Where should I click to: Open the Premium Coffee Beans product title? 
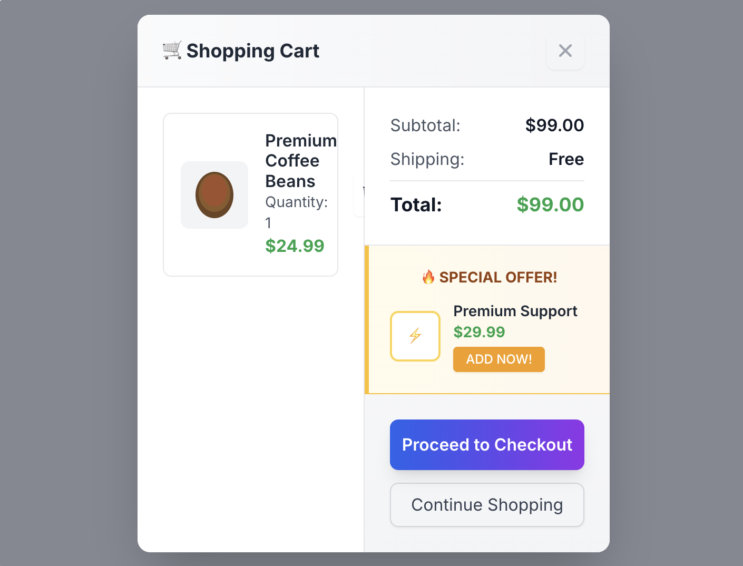(300, 160)
